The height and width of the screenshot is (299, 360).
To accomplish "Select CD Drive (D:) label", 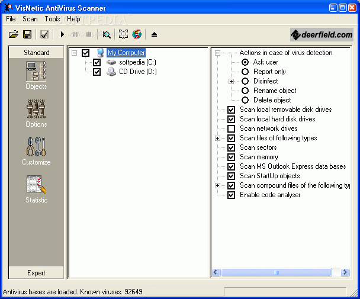I will point(138,72).
